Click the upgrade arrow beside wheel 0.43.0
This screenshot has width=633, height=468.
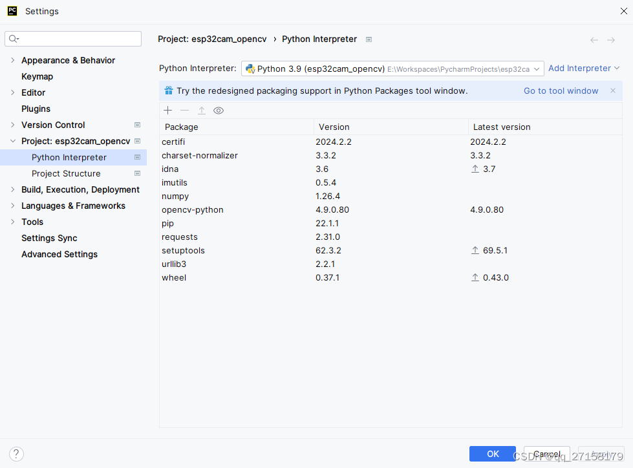coord(475,277)
